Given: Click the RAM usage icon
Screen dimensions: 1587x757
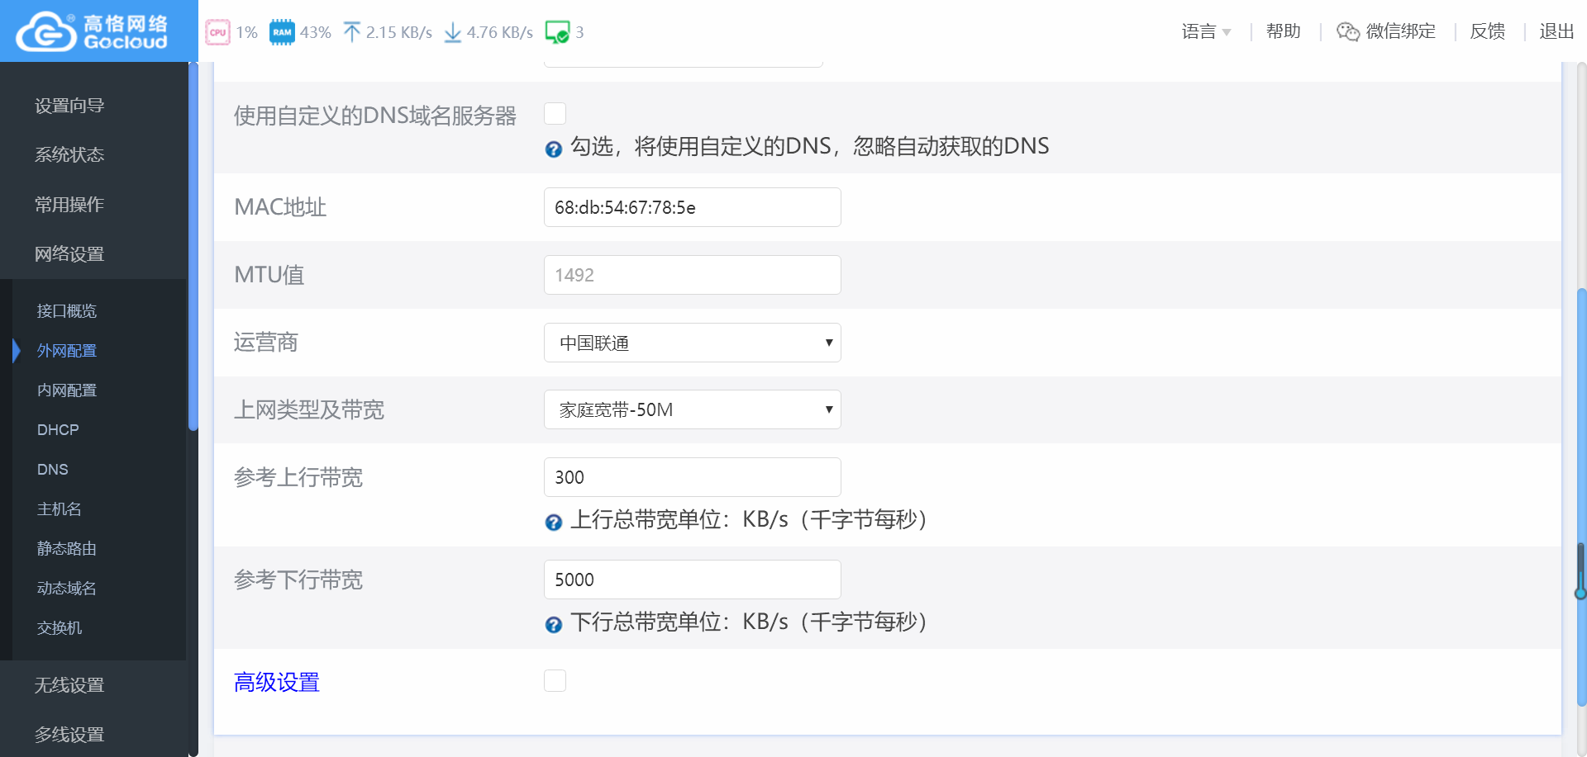Looking at the screenshot, I should coord(282,32).
